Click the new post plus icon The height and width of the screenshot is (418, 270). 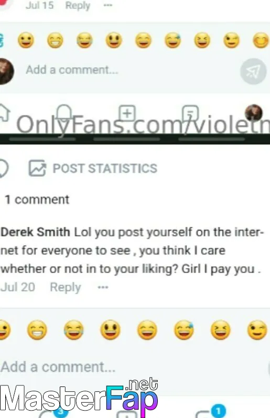click(x=127, y=113)
